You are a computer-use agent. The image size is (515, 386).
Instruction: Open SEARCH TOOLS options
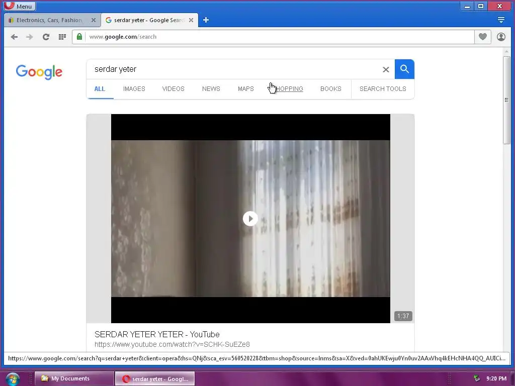pos(383,89)
